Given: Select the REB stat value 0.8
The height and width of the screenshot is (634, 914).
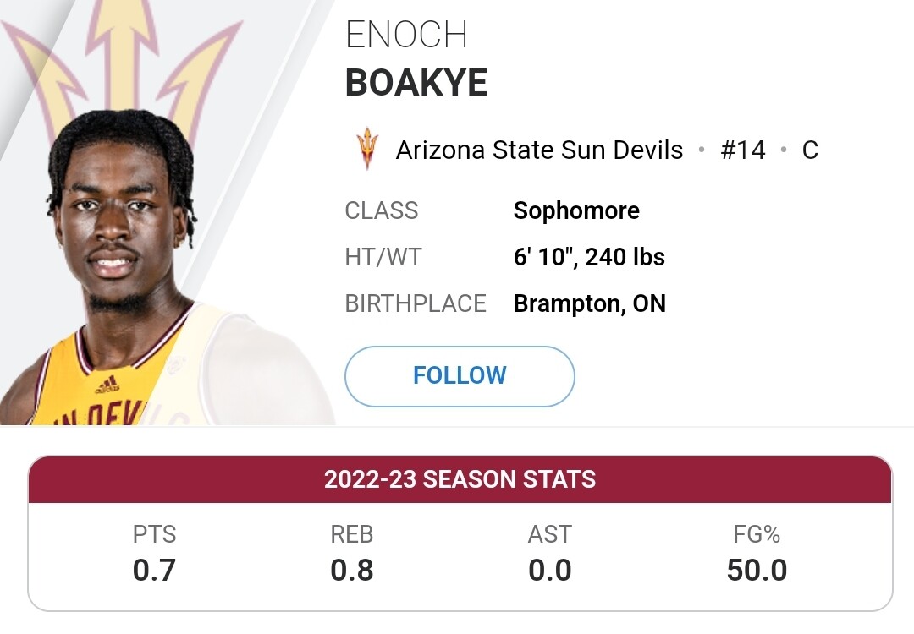Looking at the screenshot, I should click(351, 570).
